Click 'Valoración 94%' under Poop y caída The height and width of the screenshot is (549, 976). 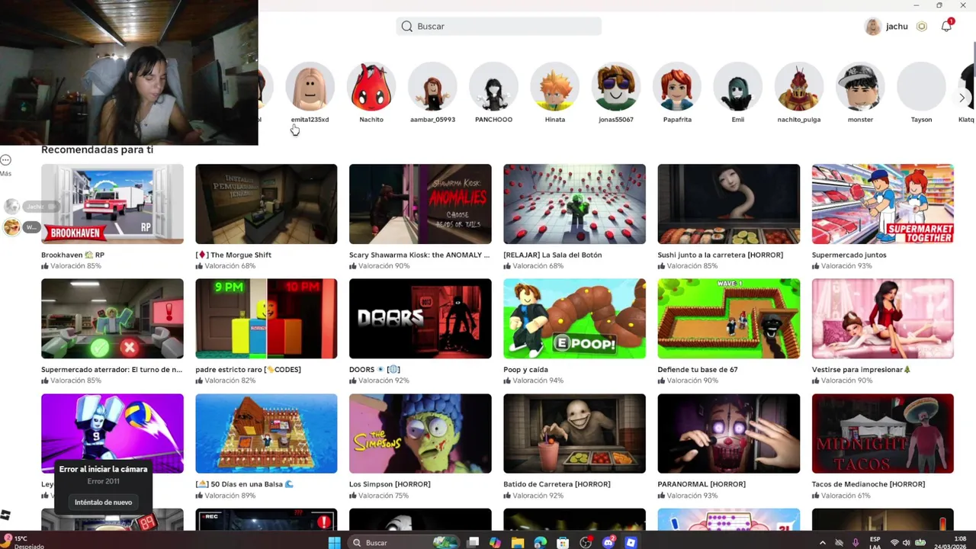coord(538,380)
